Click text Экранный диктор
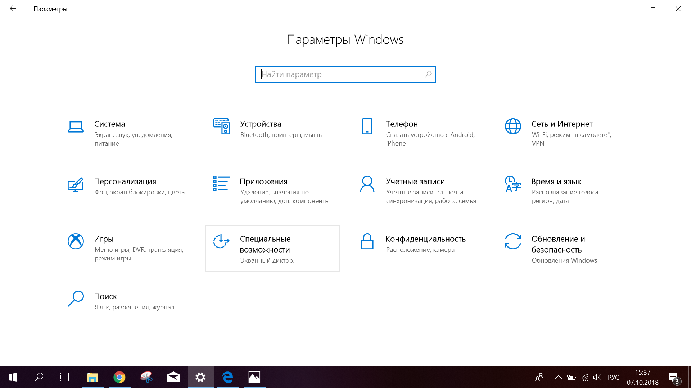The image size is (691, 388). [x=267, y=260]
